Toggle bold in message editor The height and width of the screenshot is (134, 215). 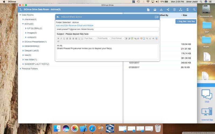coord(58,38)
